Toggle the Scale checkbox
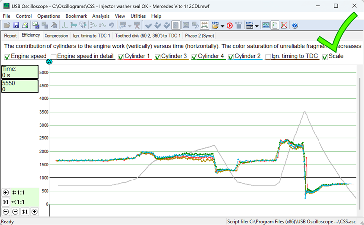Screen dimensions: 364x225 325,57
